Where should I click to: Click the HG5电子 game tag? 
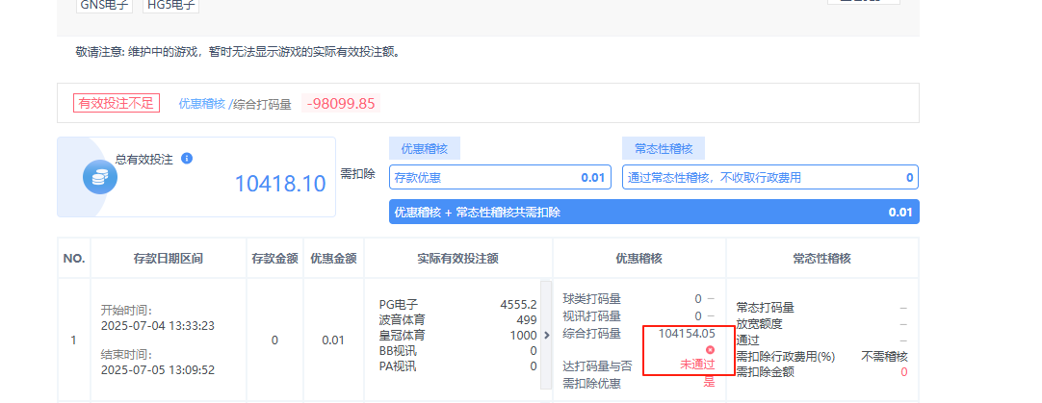(170, 5)
